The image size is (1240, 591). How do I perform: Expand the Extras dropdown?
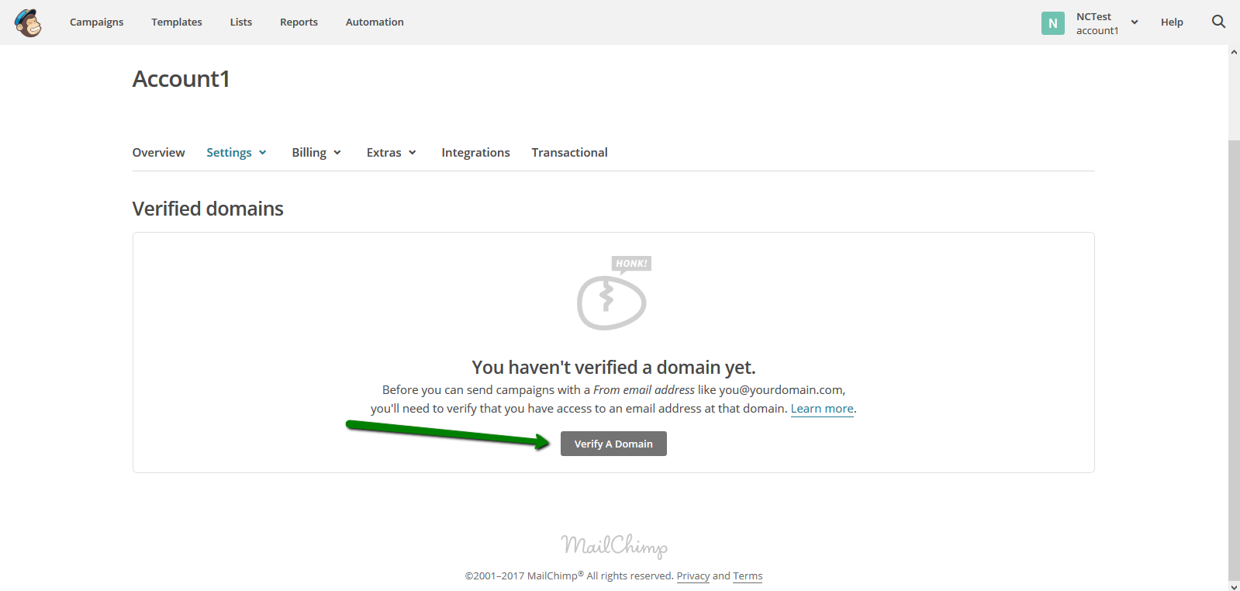(392, 153)
